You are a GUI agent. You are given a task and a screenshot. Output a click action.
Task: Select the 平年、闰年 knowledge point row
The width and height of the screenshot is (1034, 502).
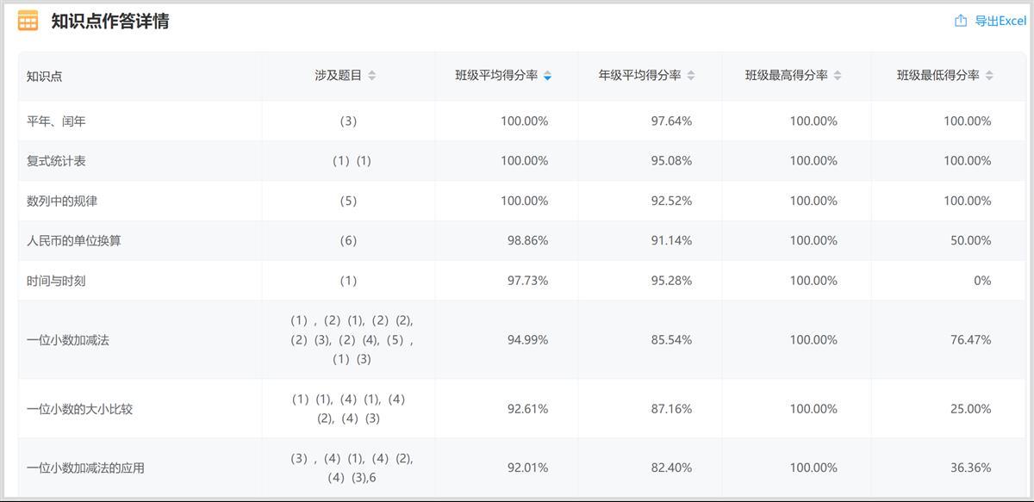tap(56, 121)
